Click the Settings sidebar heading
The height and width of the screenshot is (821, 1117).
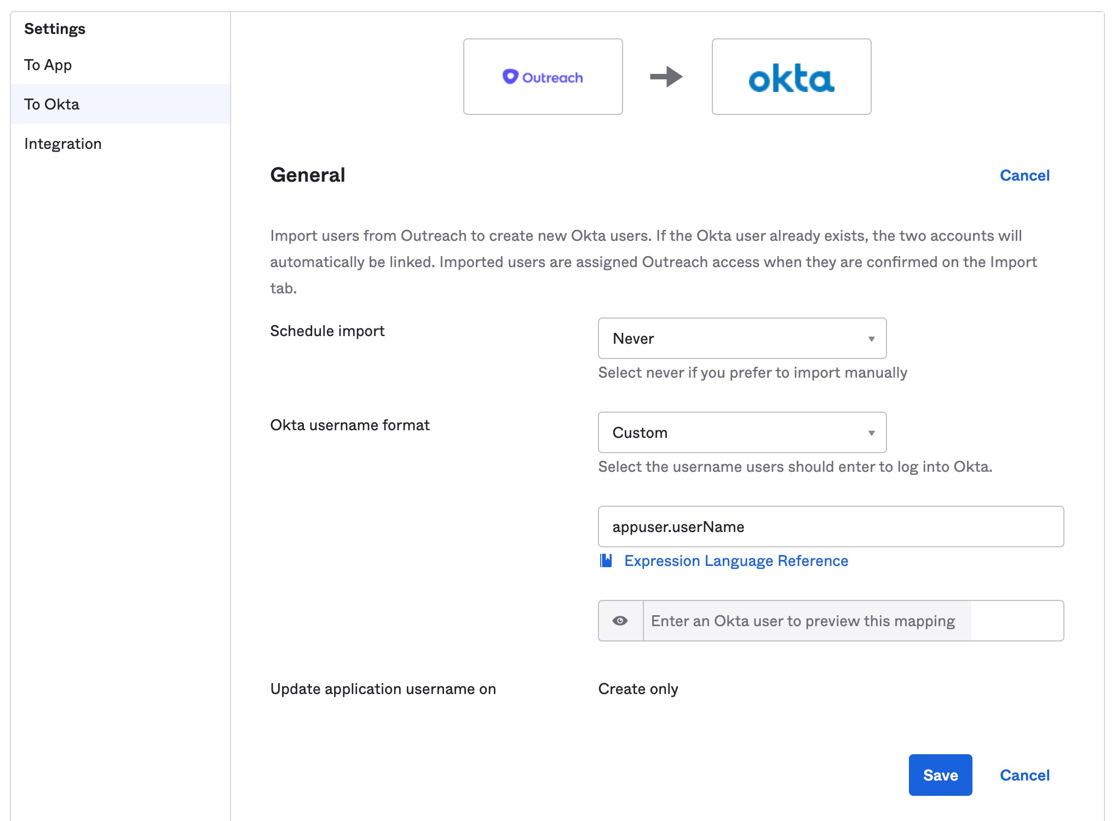click(55, 29)
